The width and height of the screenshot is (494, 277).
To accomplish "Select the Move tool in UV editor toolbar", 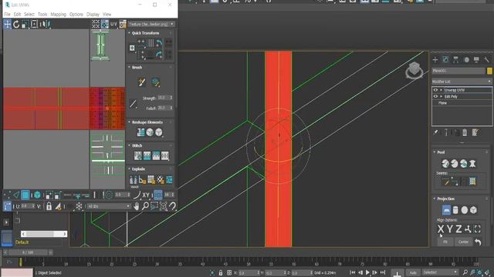I will (7, 24).
